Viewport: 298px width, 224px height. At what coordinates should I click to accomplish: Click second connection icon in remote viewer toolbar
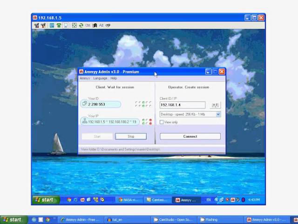click(x=43, y=25)
